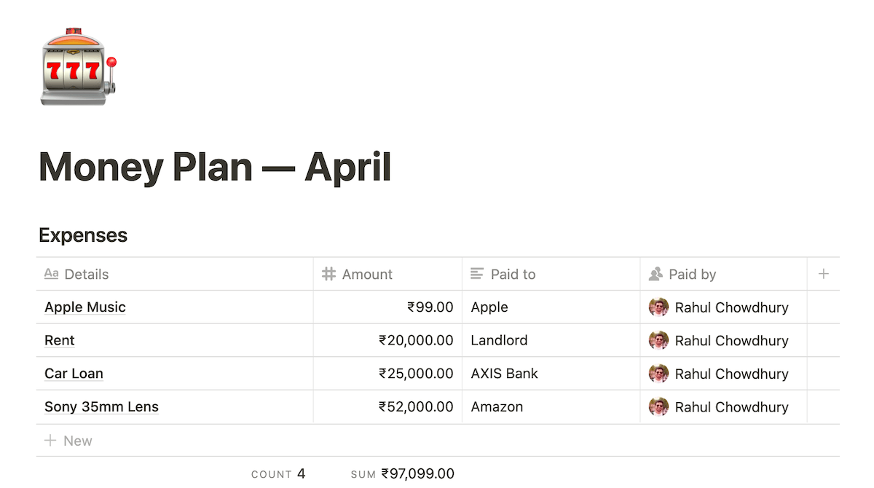Open the Amount column header options
Image resolution: width=874 pixels, height=488 pixels.
[x=366, y=274]
